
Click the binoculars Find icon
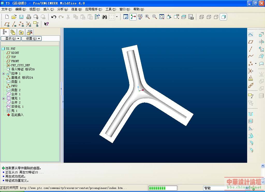pyautogui.click(x=105, y=17)
